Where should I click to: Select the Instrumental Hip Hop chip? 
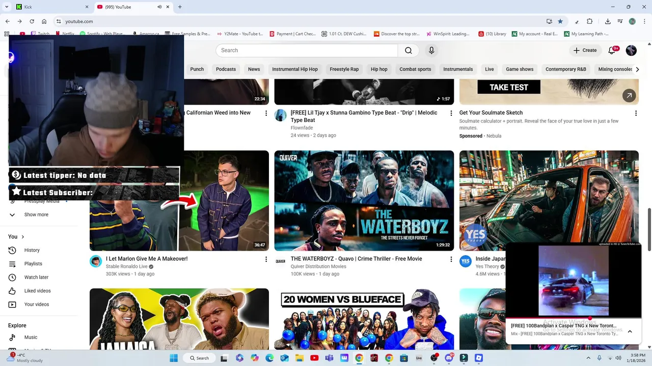point(295,69)
